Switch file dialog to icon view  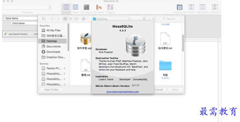point(65,19)
